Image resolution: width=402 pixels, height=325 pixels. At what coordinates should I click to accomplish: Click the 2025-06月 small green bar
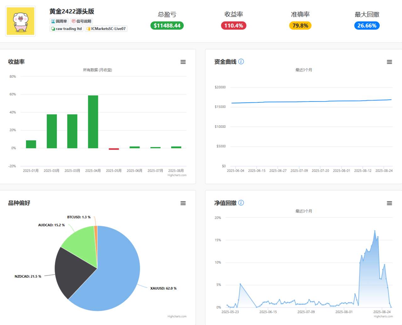click(x=135, y=147)
